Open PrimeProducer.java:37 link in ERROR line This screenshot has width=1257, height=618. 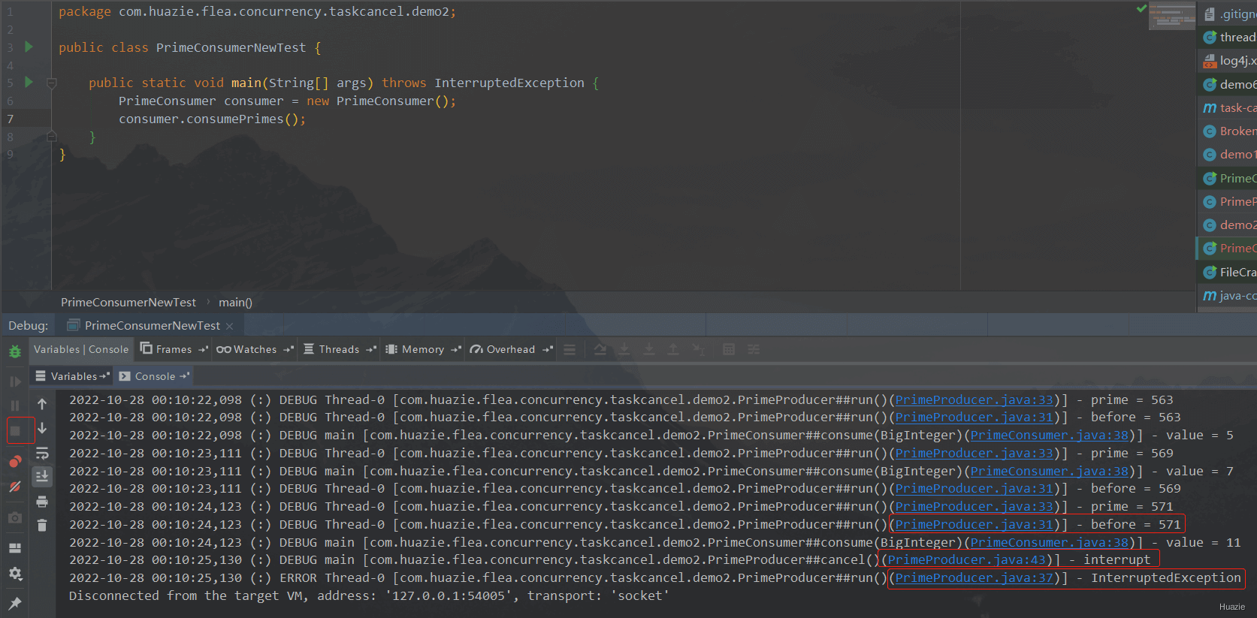974,578
